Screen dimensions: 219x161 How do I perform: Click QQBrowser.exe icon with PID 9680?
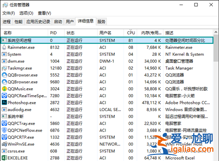pos(4,82)
